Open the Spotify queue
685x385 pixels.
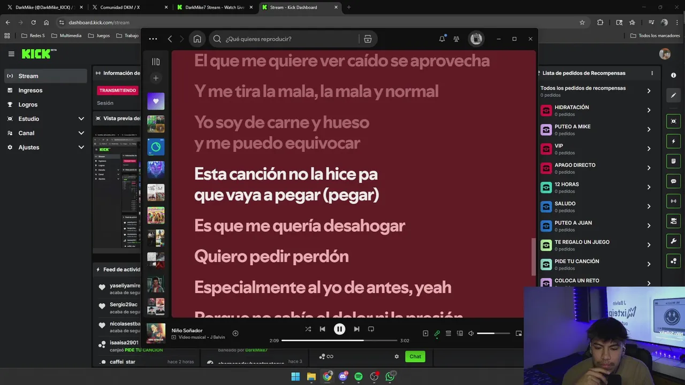click(448, 333)
